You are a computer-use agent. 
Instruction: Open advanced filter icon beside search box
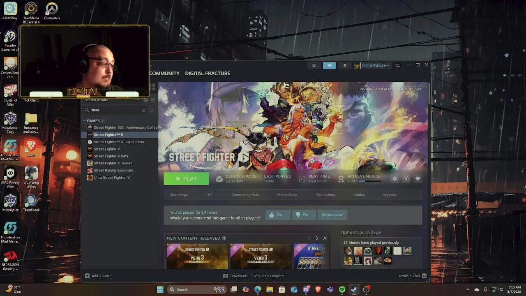point(151,110)
